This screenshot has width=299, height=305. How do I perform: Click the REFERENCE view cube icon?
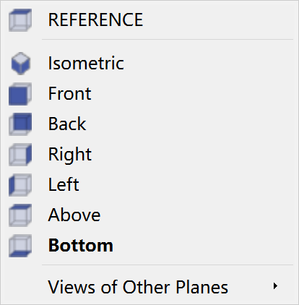20,20
